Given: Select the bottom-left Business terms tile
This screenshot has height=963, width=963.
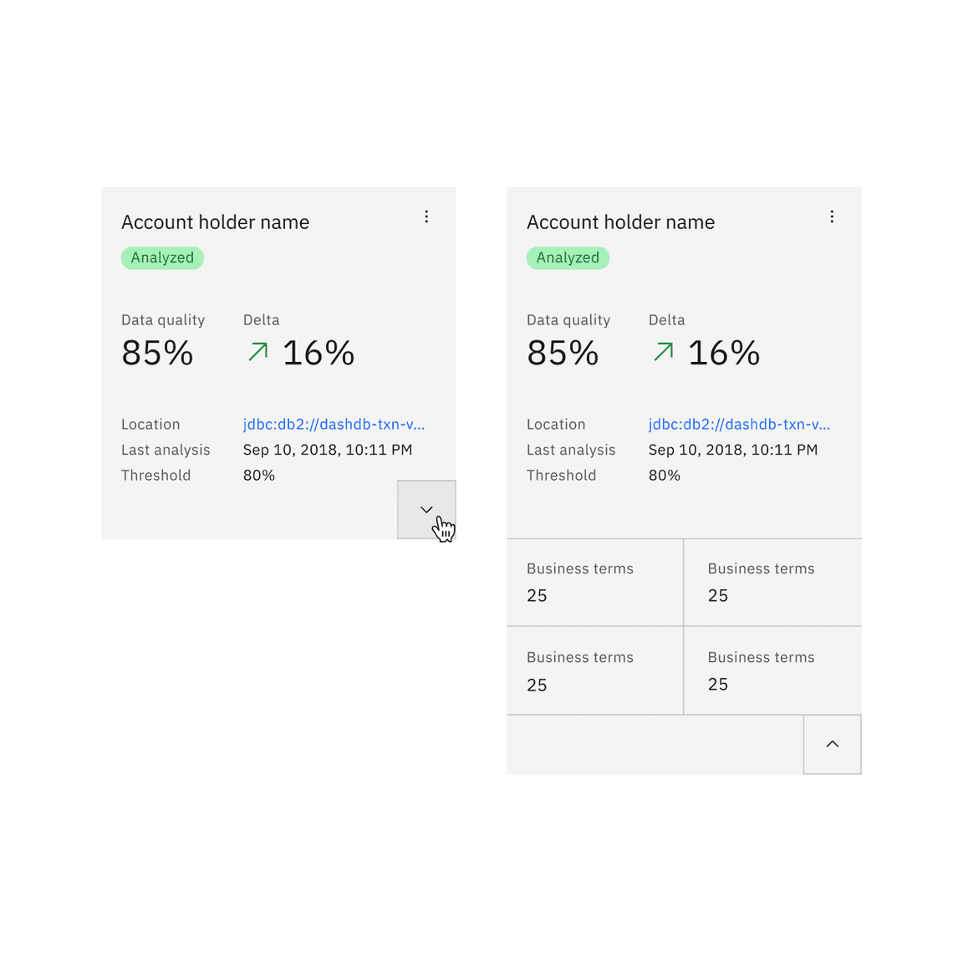Looking at the screenshot, I should [594, 670].
